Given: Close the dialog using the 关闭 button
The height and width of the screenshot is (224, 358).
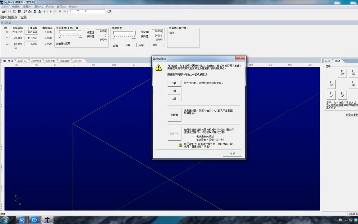Looking at the screenshot, I should 232,153.
